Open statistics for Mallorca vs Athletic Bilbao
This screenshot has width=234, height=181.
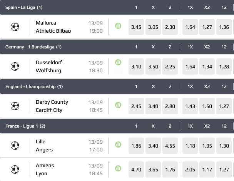point(118,26)
